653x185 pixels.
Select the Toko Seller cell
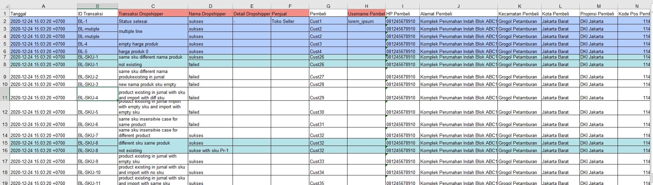(290, 21)
